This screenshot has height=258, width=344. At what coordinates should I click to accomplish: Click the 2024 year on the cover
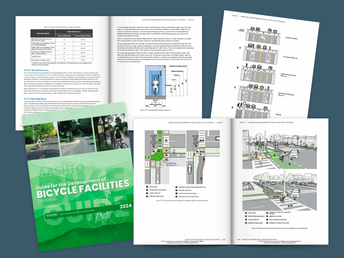tap(124, 206)
